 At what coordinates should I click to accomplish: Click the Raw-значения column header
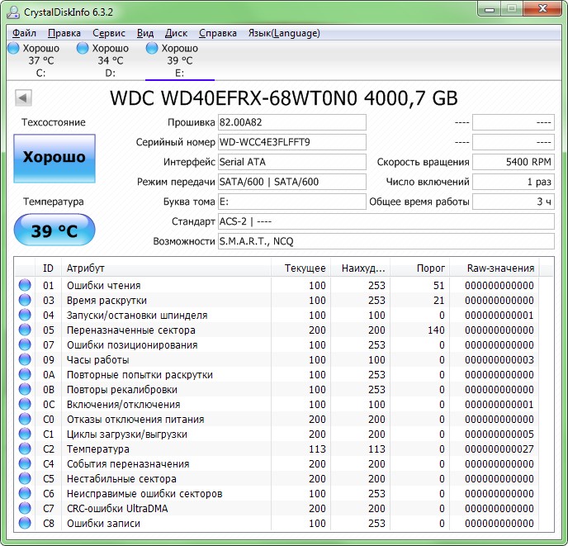[x=495, y=268]
